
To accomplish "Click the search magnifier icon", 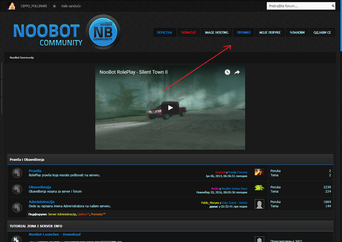I will pos(333,6).
